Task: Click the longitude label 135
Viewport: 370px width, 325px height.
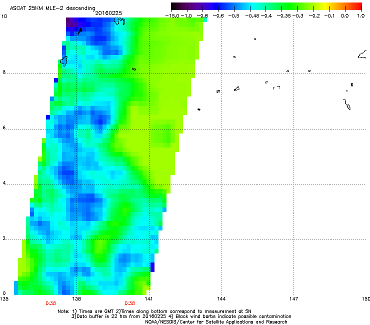Action: click(x=4, y=299)
